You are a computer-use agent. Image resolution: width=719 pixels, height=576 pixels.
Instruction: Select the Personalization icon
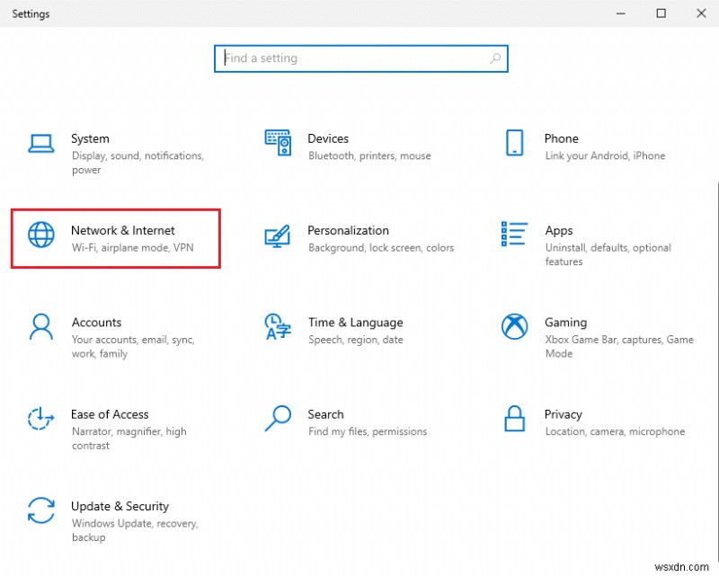[277, 235]
